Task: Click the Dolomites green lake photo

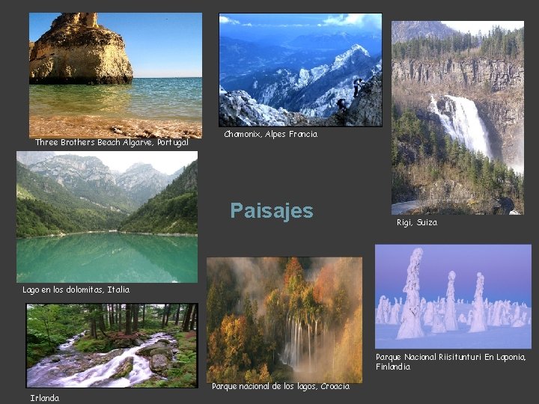Action: point(107,217)
